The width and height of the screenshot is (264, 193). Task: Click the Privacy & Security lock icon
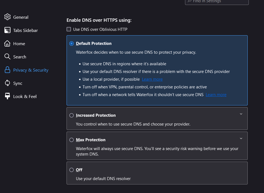(7, 70)
